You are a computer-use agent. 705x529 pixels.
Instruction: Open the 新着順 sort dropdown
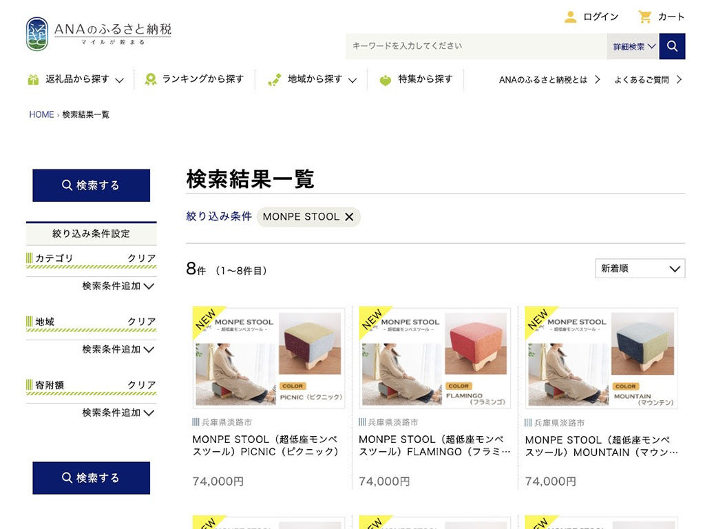click(x=640, y=269)
